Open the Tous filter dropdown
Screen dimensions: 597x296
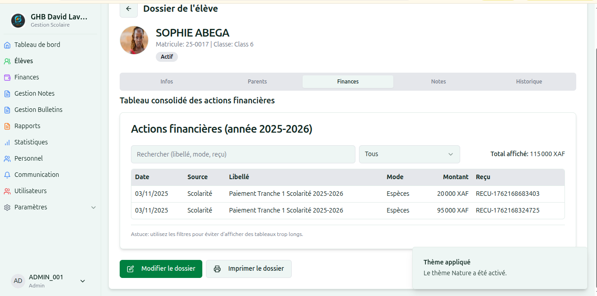click(410, 154)
